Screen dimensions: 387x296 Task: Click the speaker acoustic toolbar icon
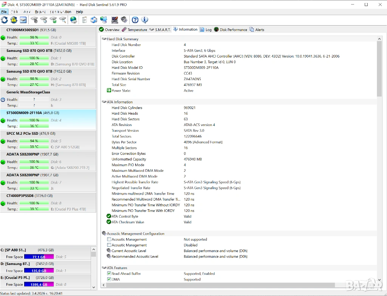pyautogui.click(x=124, y=20)
